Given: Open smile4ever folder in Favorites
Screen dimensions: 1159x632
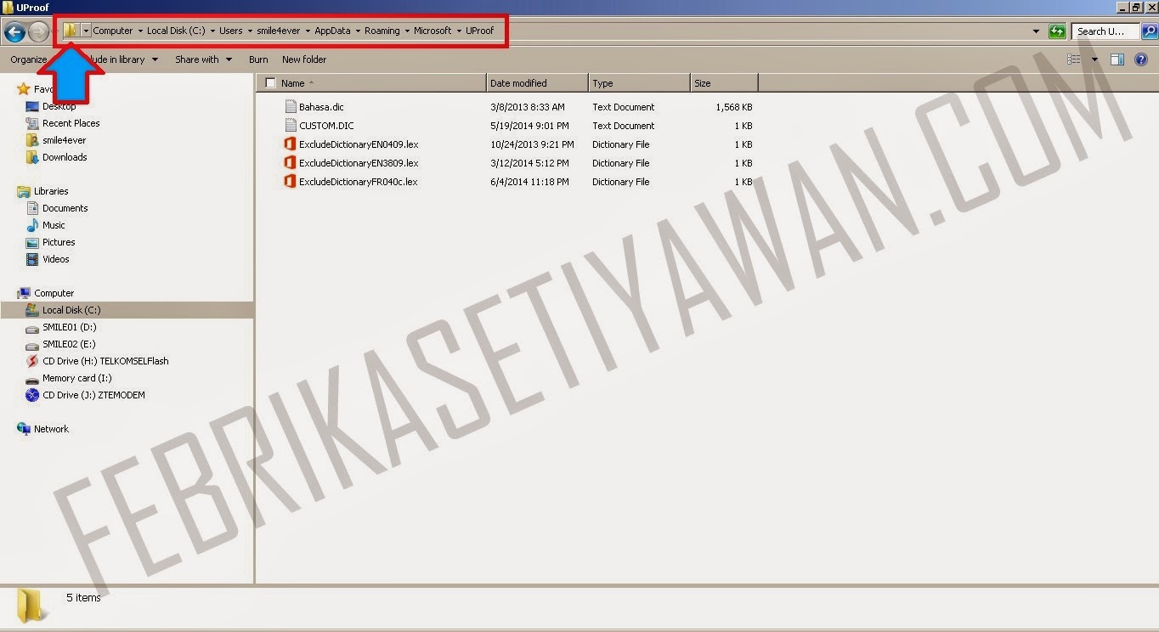Looking at the screenshot, I should point(64,140).
